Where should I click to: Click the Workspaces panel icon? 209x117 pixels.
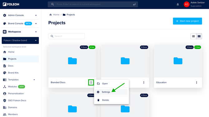point(5,32)
